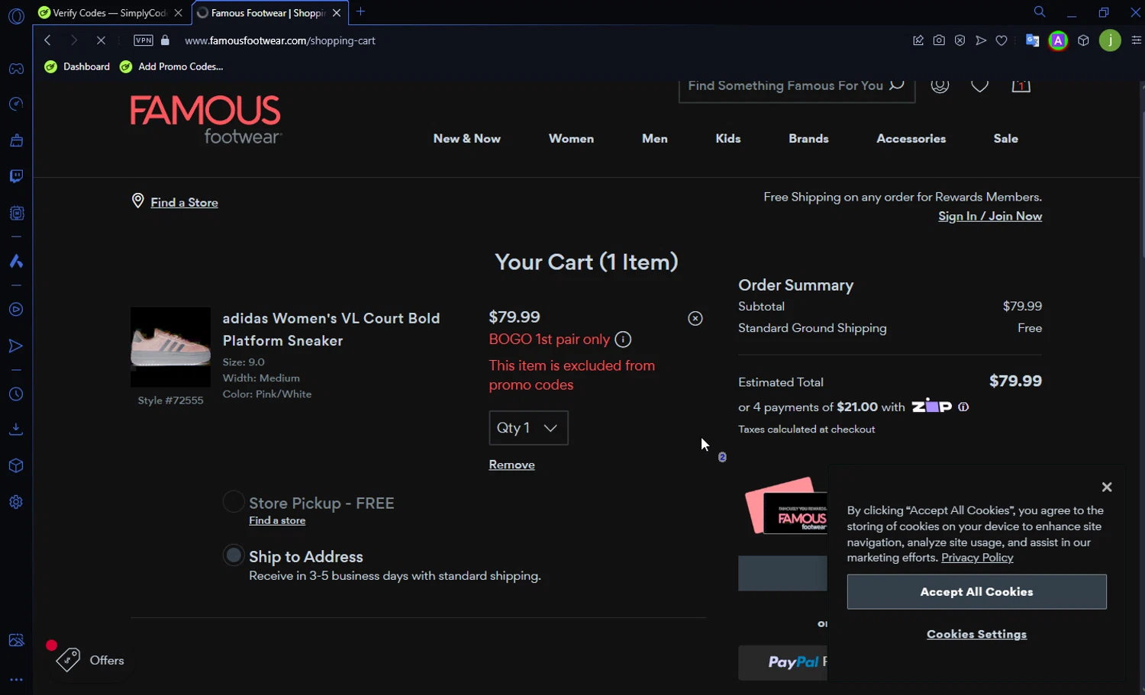
Task: Open Extensions cube icon in sidebar
Action: 16,465
